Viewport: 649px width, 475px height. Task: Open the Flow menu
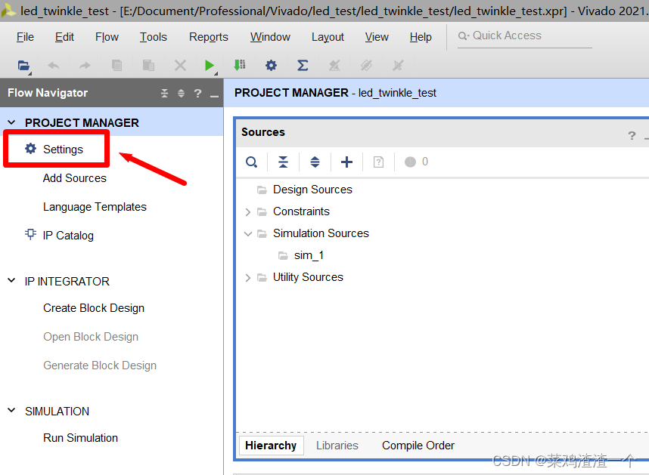click(x=107, y=37)
